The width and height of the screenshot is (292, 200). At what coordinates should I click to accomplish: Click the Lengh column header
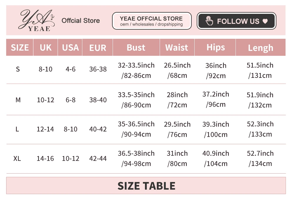pos(261,48)
